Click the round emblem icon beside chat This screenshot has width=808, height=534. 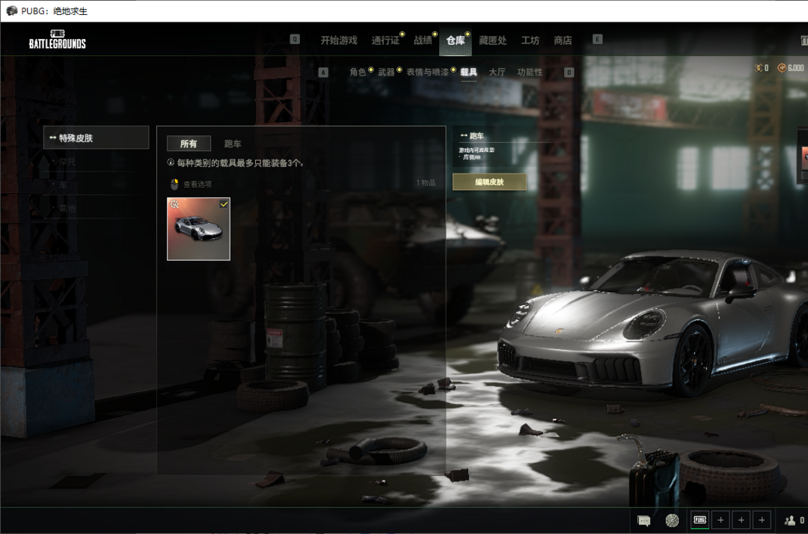(672, 521)
